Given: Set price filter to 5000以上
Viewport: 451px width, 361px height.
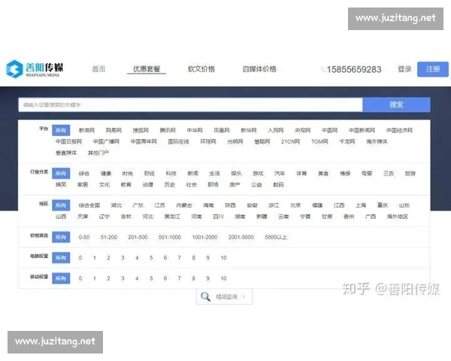Looking at the screenshot, I should (276, 238).
